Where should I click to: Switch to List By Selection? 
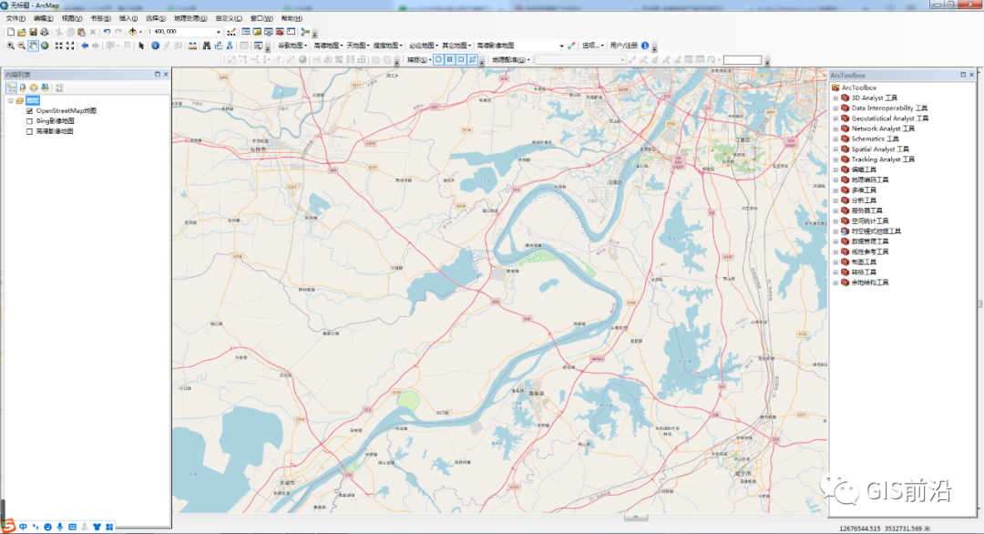[46, 87]
